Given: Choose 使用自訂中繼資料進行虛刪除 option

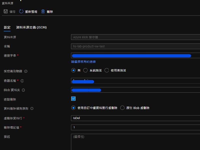Looking at the screenshot, I should [x=73, y=108].
